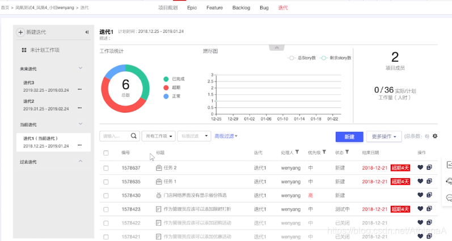452x241 pixels.
Task: Check the box for item 1578421
Action: pyautogui.click(x=106, y=237)
